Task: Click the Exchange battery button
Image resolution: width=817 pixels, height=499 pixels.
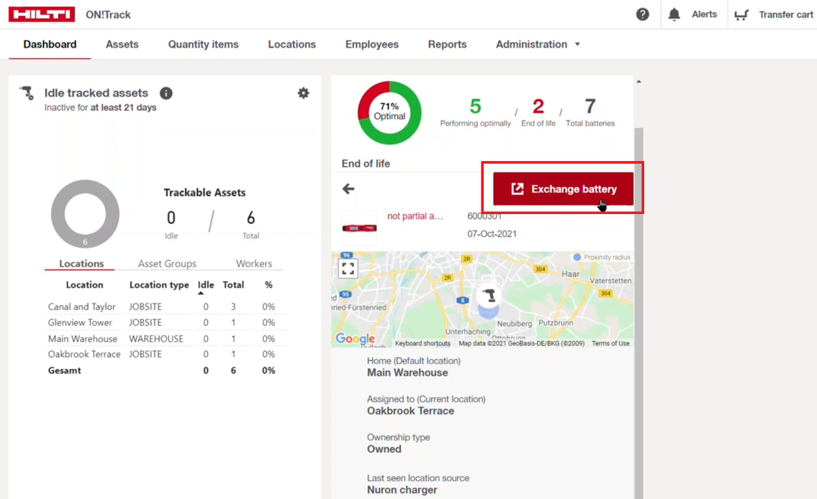Action: (x=563, y=189)
